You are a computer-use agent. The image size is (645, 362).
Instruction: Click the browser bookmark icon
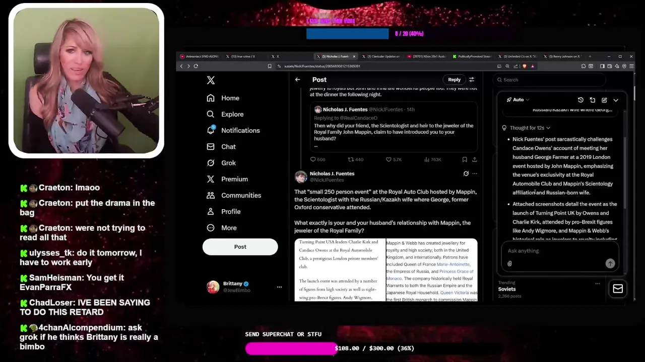click(x=270, y=66)
